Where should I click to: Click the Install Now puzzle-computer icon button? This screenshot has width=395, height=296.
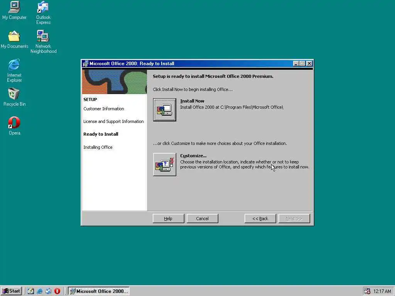[164, 110]
